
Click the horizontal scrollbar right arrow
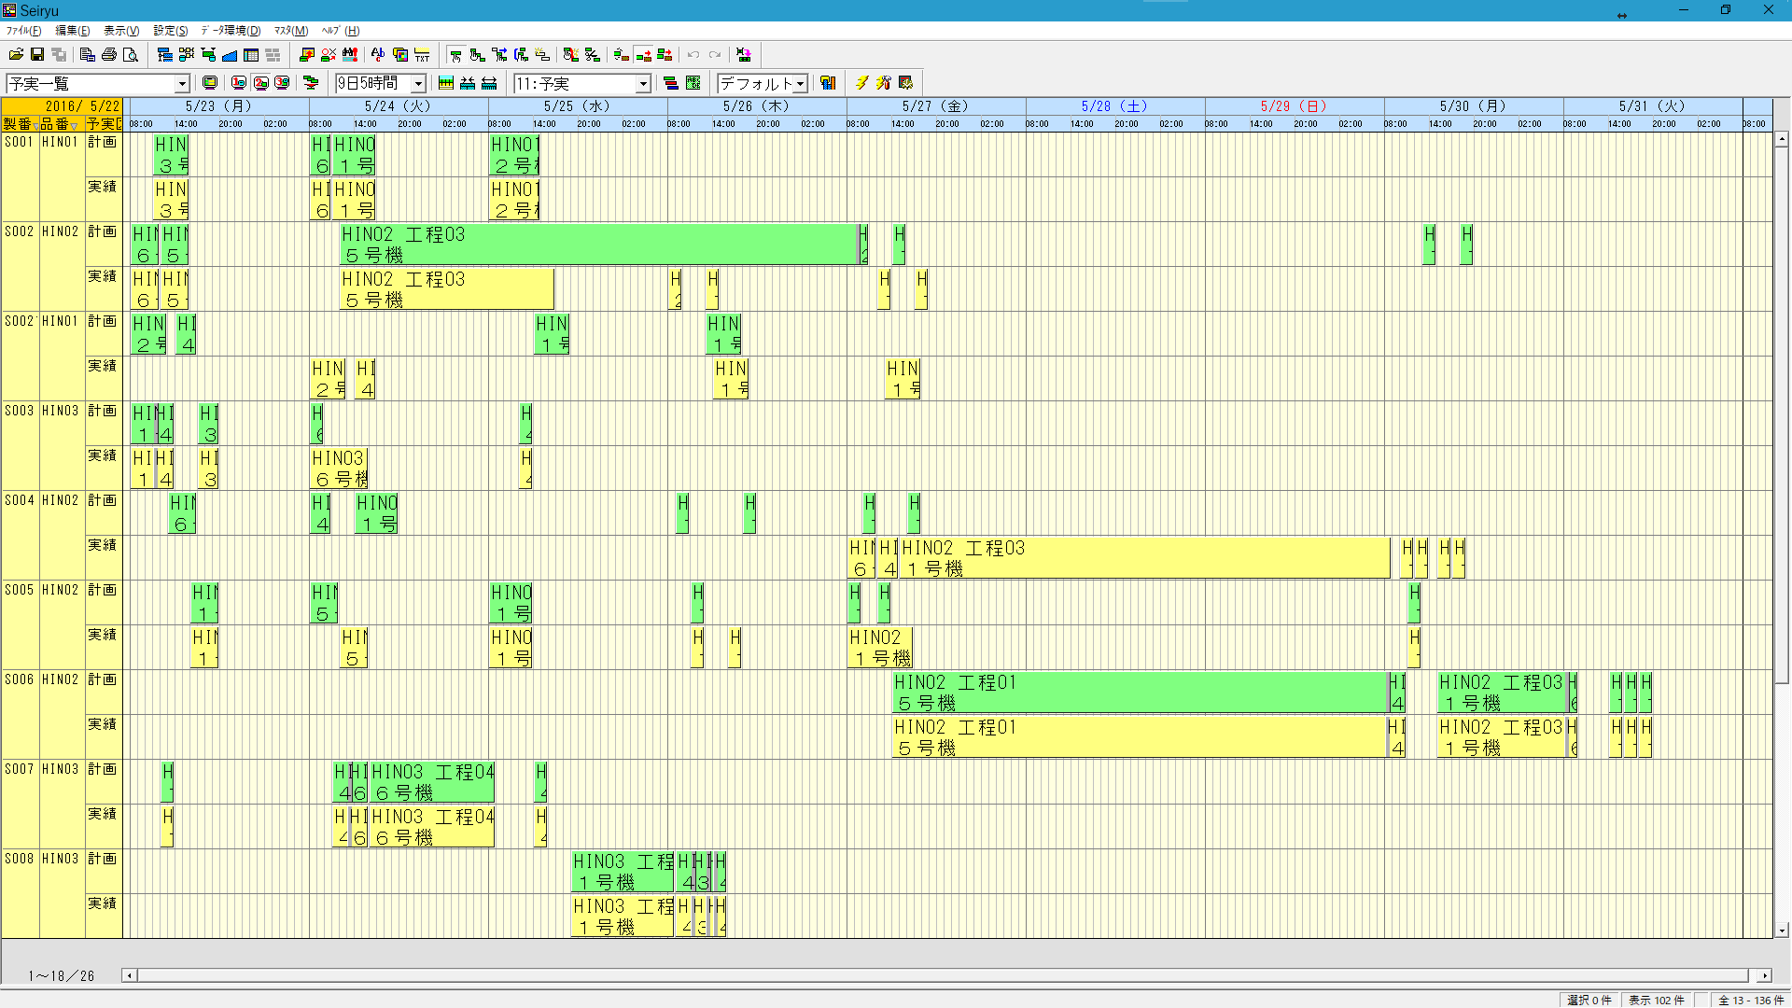tap(1763, 975)
